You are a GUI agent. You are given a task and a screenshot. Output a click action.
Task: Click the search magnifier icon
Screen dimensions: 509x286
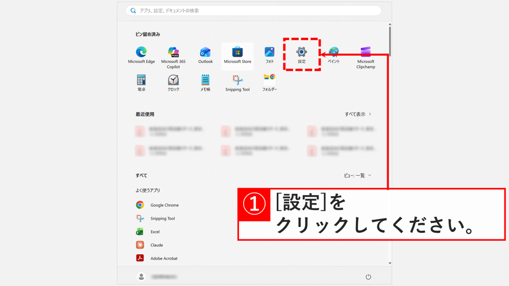(133, 11)
